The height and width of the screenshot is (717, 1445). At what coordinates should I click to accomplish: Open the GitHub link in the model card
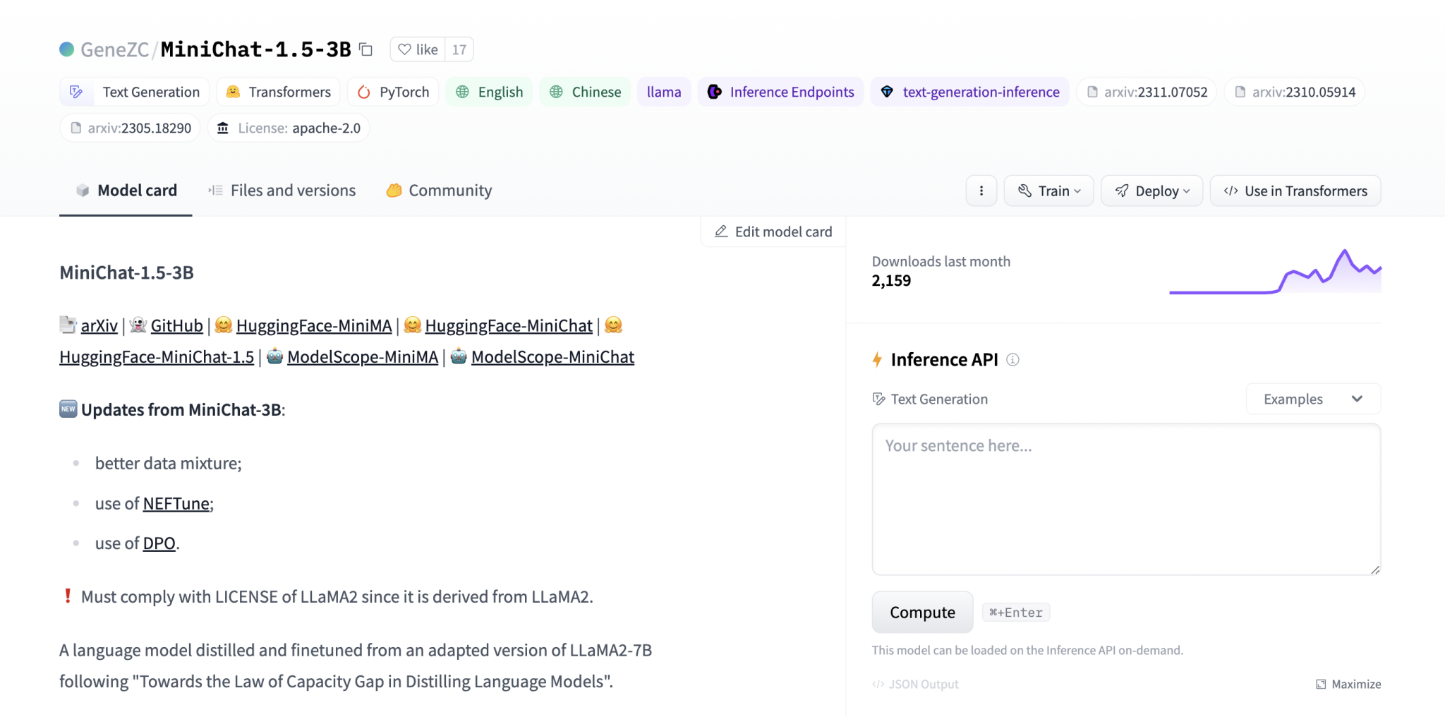176,325
